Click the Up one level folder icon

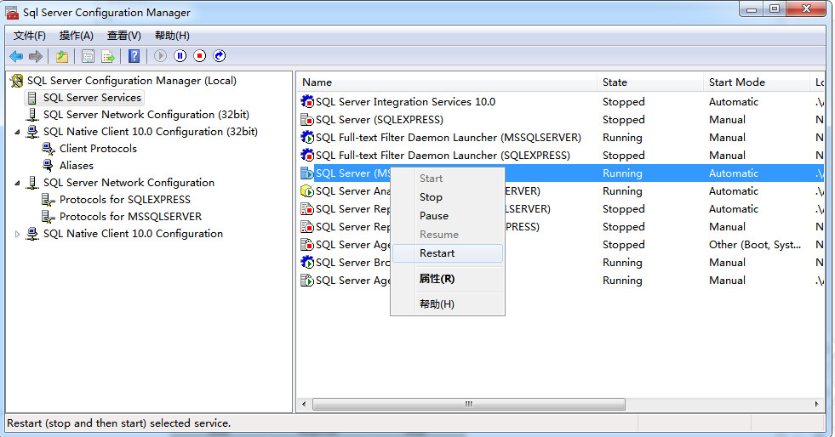[62, 56]
